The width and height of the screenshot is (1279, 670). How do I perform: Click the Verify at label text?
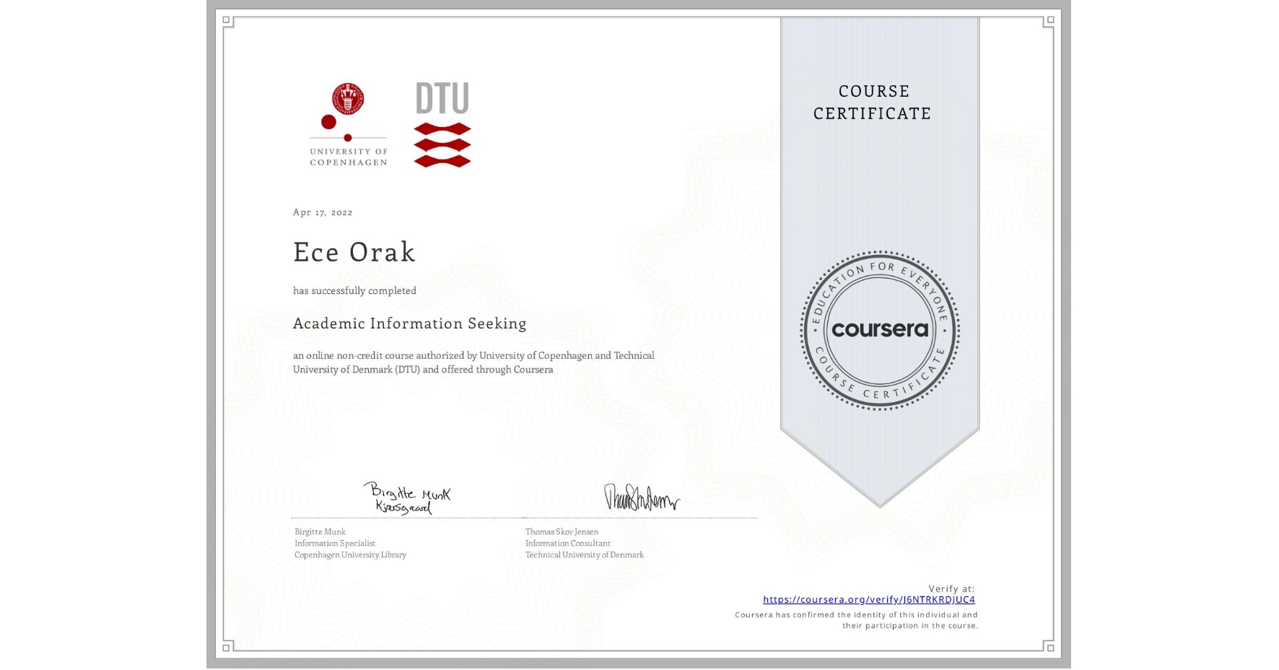[x=950, y=588]
